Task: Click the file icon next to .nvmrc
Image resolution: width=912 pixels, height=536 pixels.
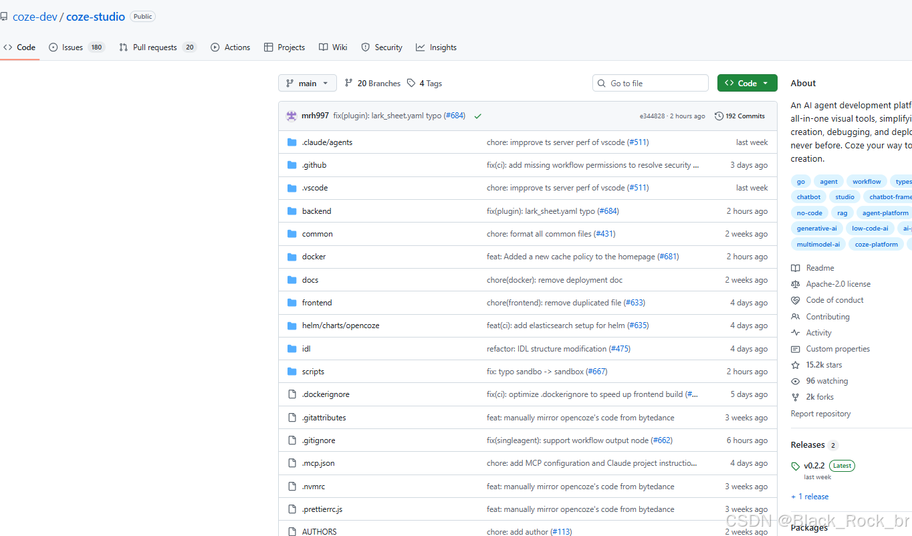Action: point(292,487)
